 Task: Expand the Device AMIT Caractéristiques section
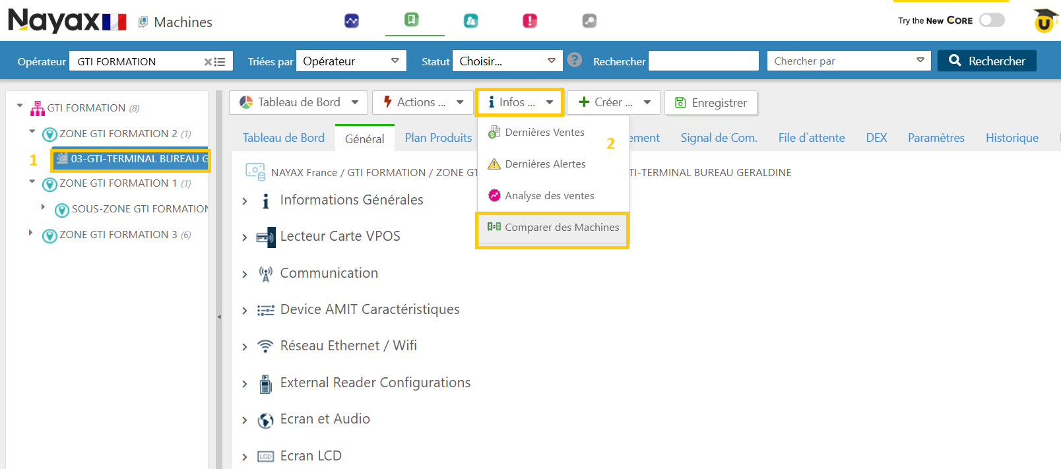(245, 311)
